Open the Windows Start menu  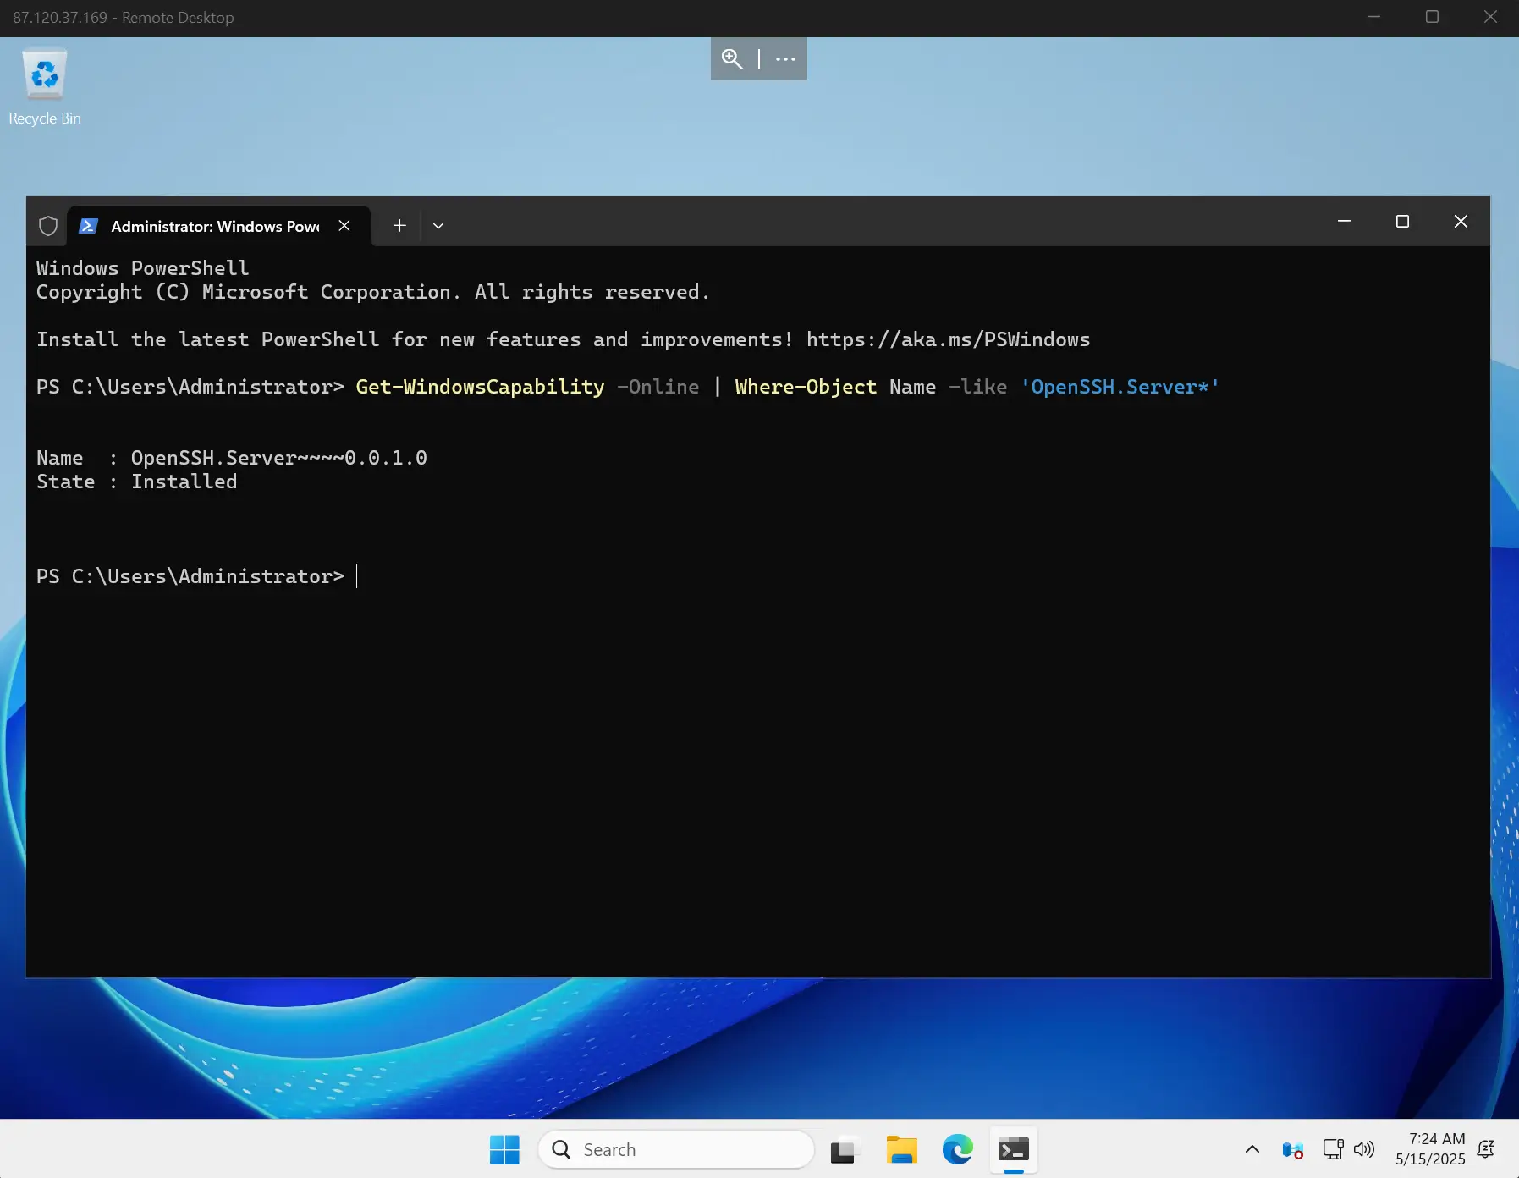click(504, 1149)
